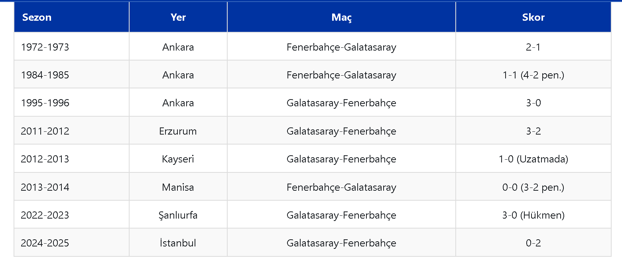Select the Manisa venue cell

[178, 187]
